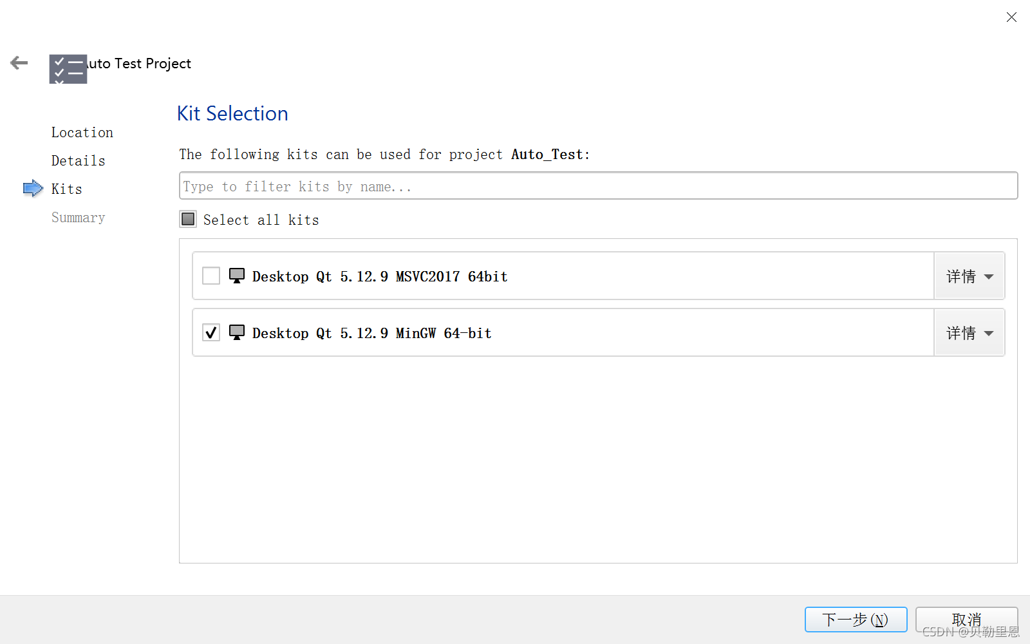Enable Desktop Qt 5.12.9 MSVC2017 64bit kit
1030x644 pixels.
point(211,276)
